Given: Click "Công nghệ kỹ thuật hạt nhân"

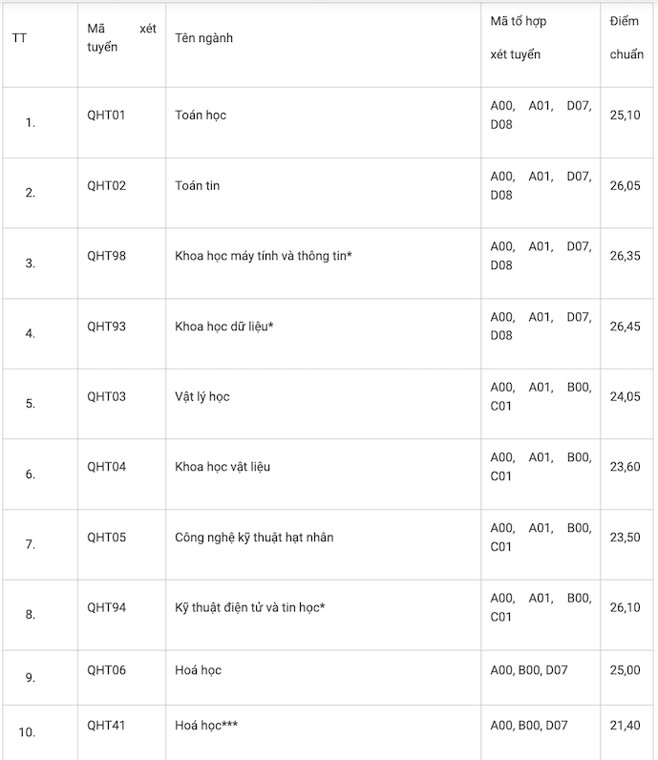Looking at the screenshot, I should pos(254,538).
